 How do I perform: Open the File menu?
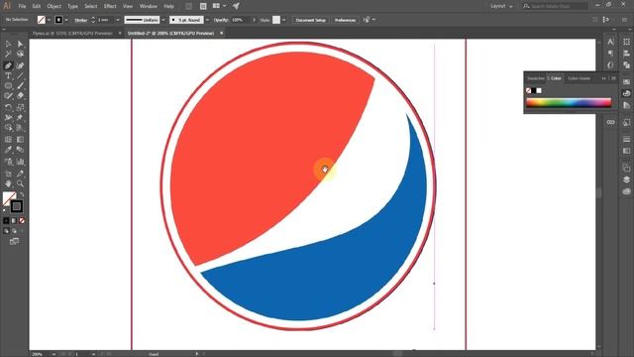point(22,6)
